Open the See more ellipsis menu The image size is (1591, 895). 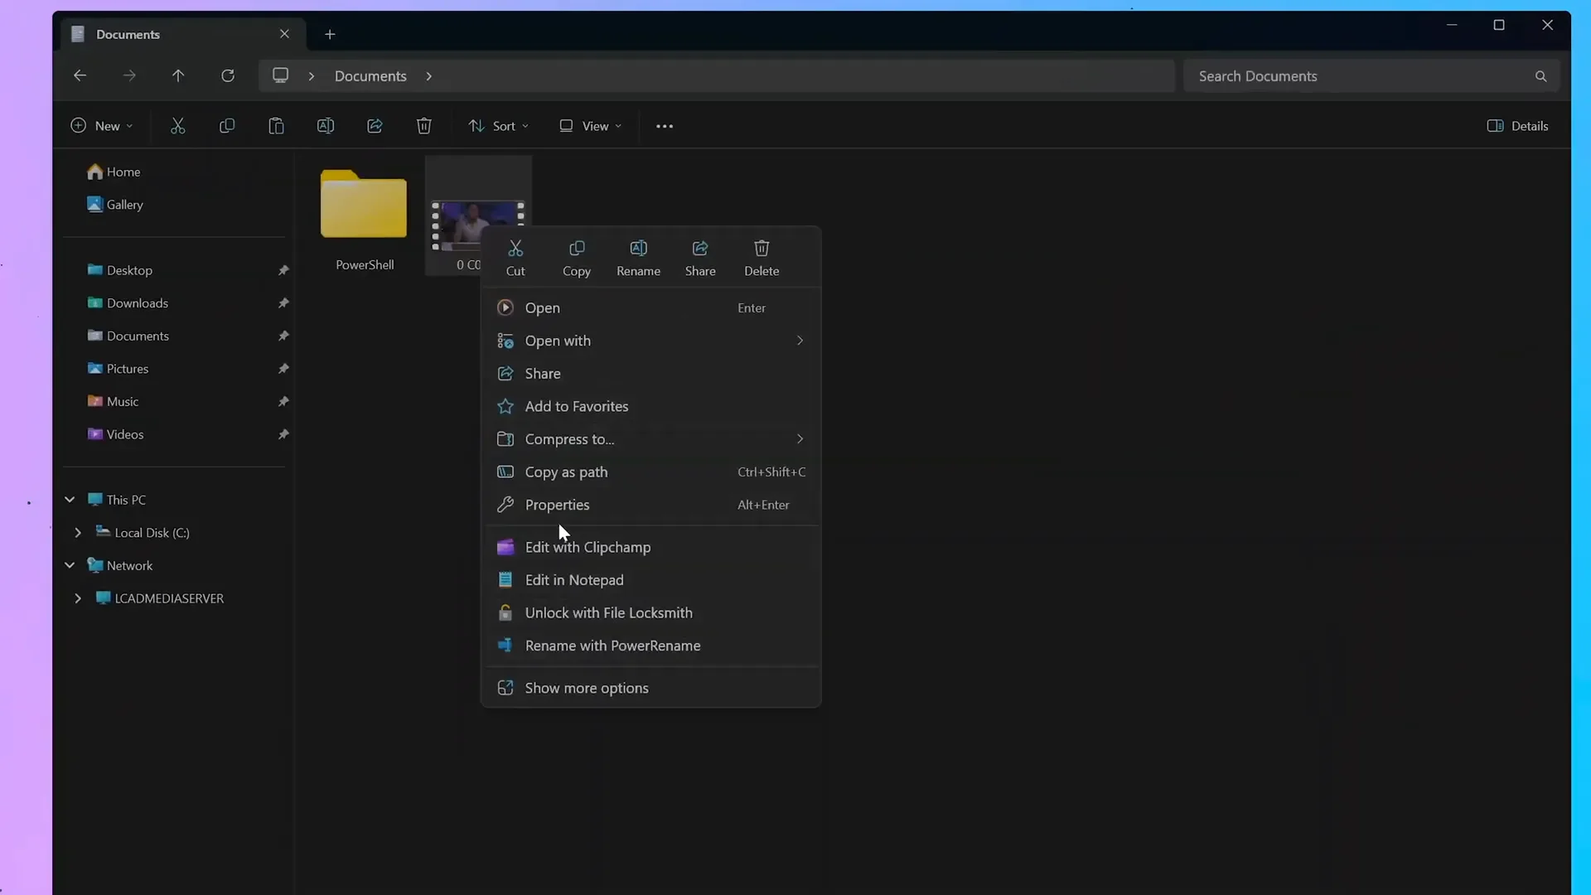(x=665, y=126)
